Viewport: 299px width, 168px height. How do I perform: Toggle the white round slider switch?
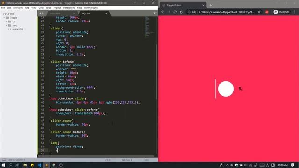pyautogui.click(x=226, y=89)
